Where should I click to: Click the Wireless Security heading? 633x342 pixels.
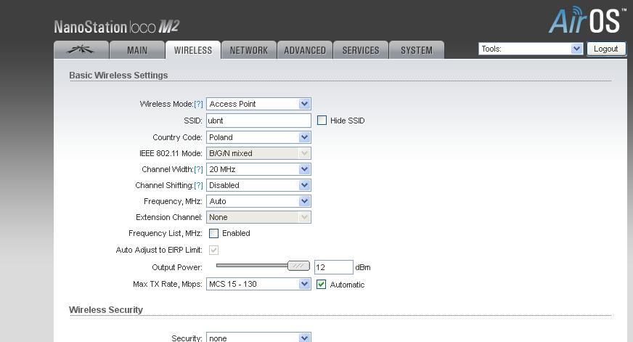pyautogui.click(x=106, y=310)
